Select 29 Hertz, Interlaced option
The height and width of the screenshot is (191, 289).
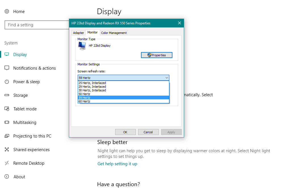click(123, 87)
